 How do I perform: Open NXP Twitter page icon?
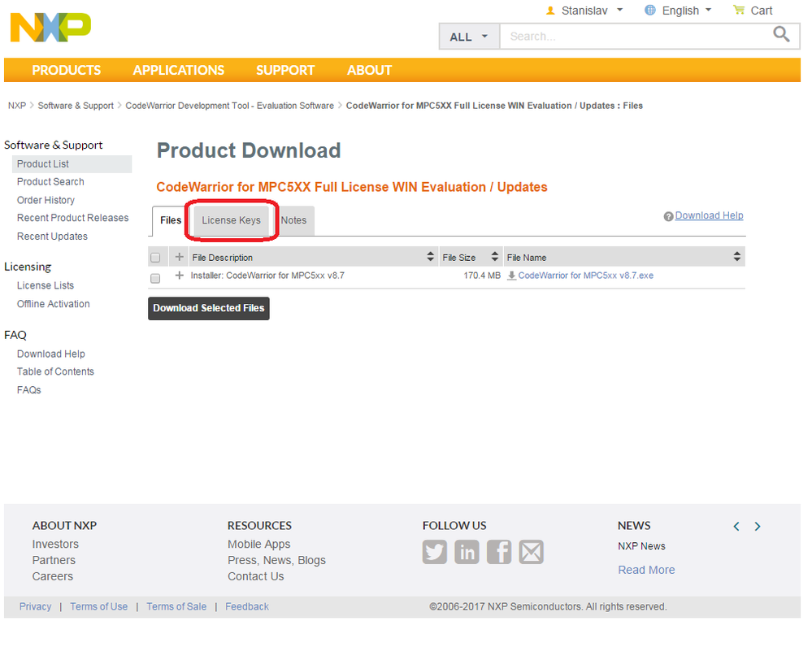(x=435, y=552)
